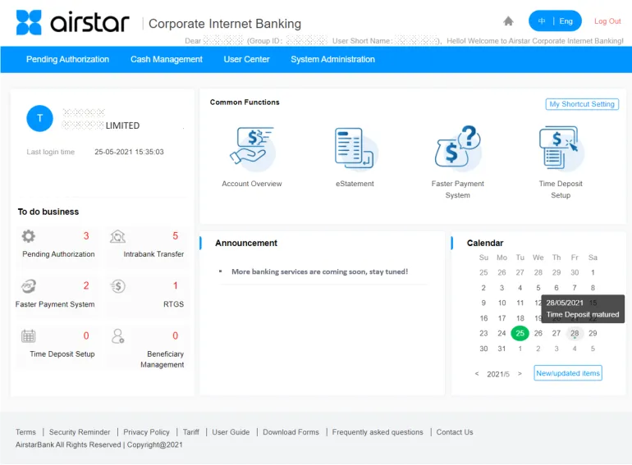
Task: Click the Faster Payment System count 2
Action: coord(86,286)
